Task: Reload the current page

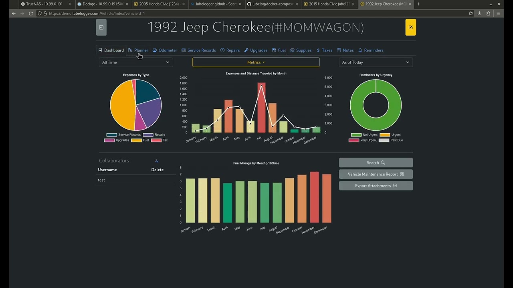Action: 31,13
